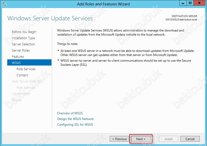
Task: Close the wizard with the X button
Action: coord(199,3)
